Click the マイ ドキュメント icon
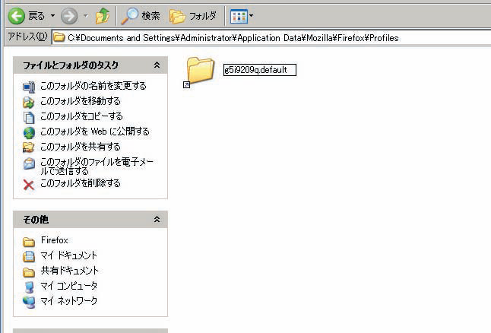The width and height of the screenshot is (491, 333). (x=29, y=256)
